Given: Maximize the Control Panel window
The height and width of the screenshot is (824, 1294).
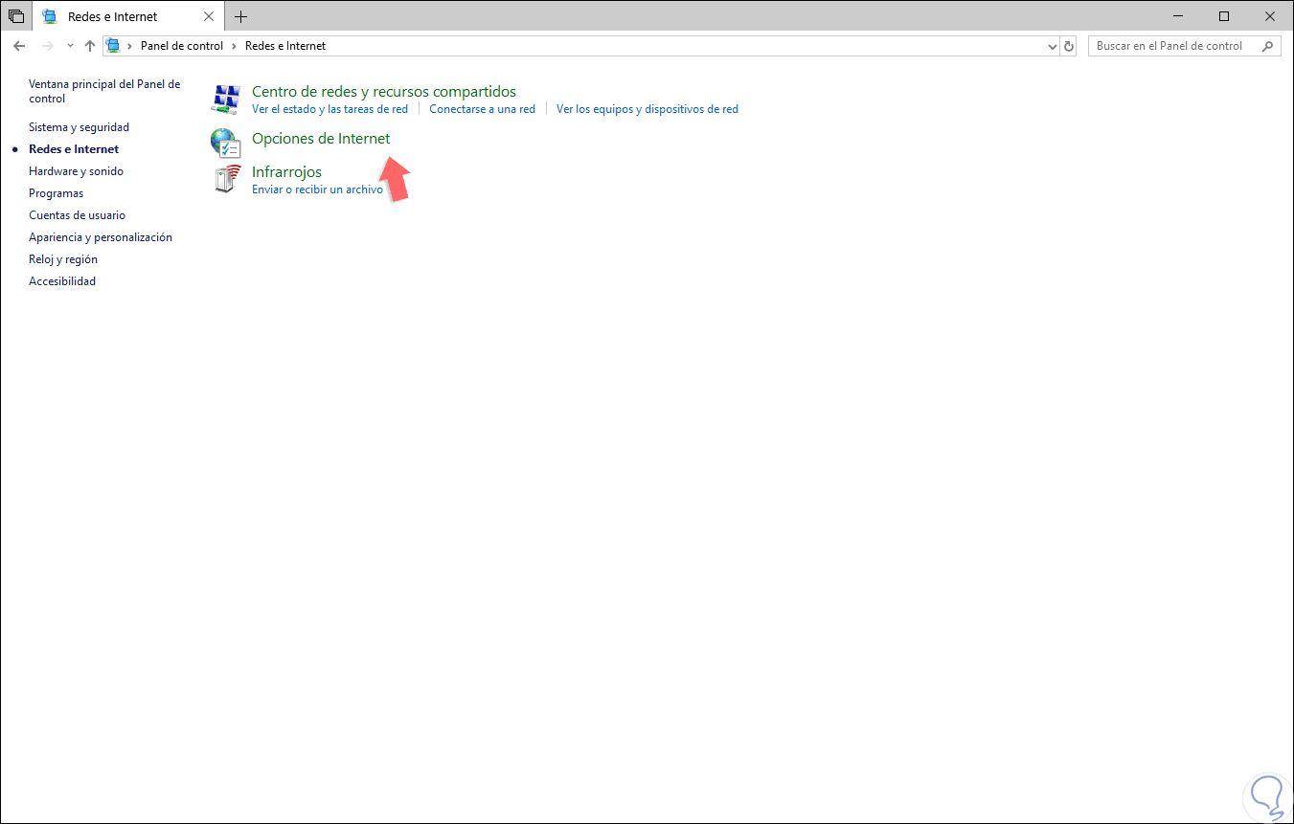Looking at the screenshot, I should click(x=1224, y=16).
